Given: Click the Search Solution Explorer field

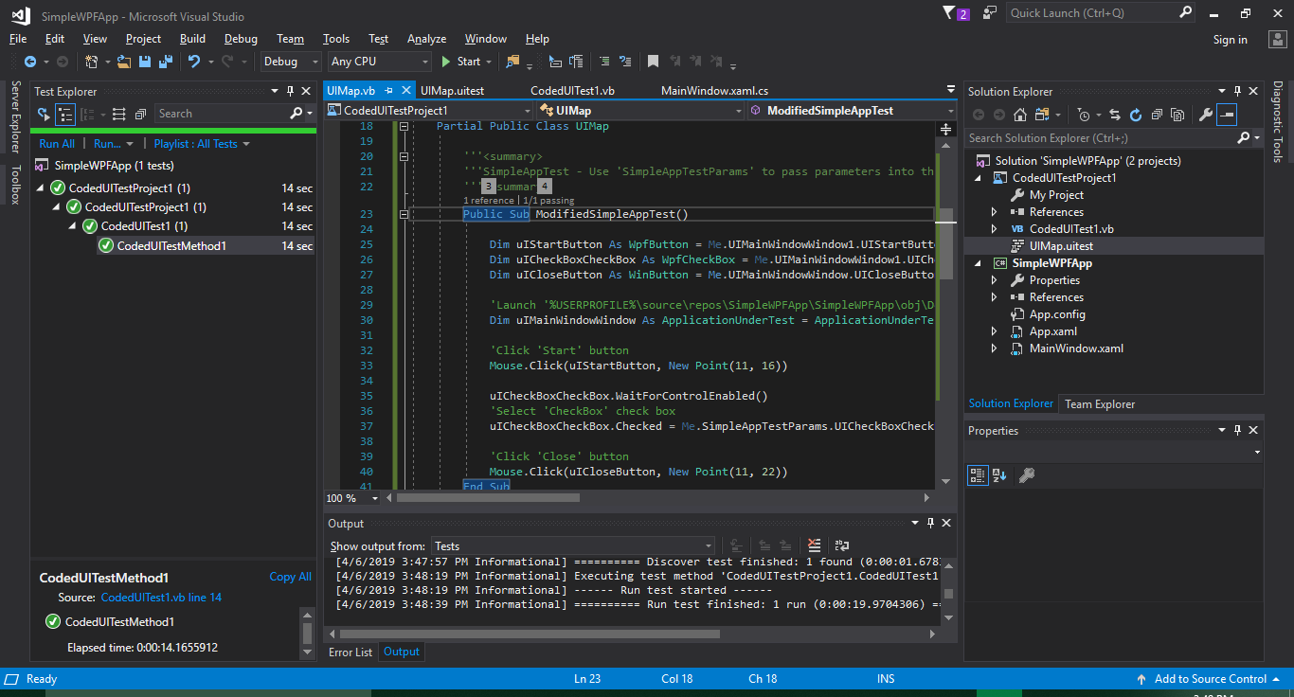Looking at the screenshot, I should pyautogui.click(x=1113, y=138).
